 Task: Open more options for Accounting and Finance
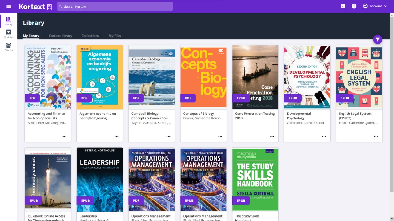(65, 136)
